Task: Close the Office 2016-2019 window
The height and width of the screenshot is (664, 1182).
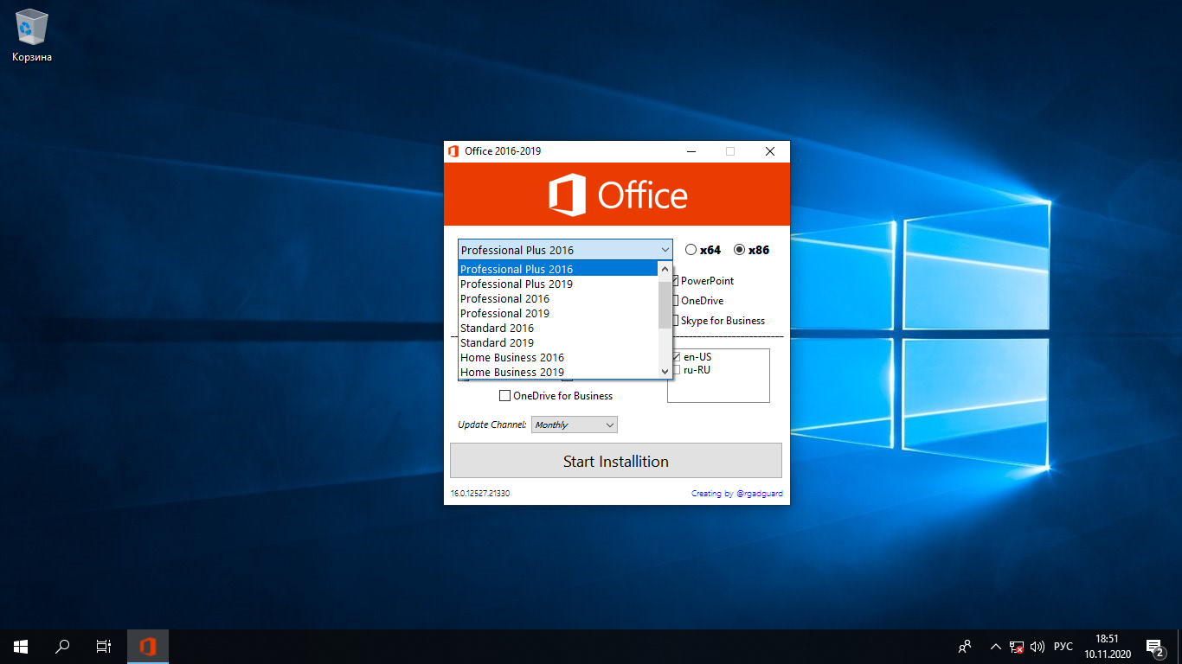Action: click(x=770, y=151)
